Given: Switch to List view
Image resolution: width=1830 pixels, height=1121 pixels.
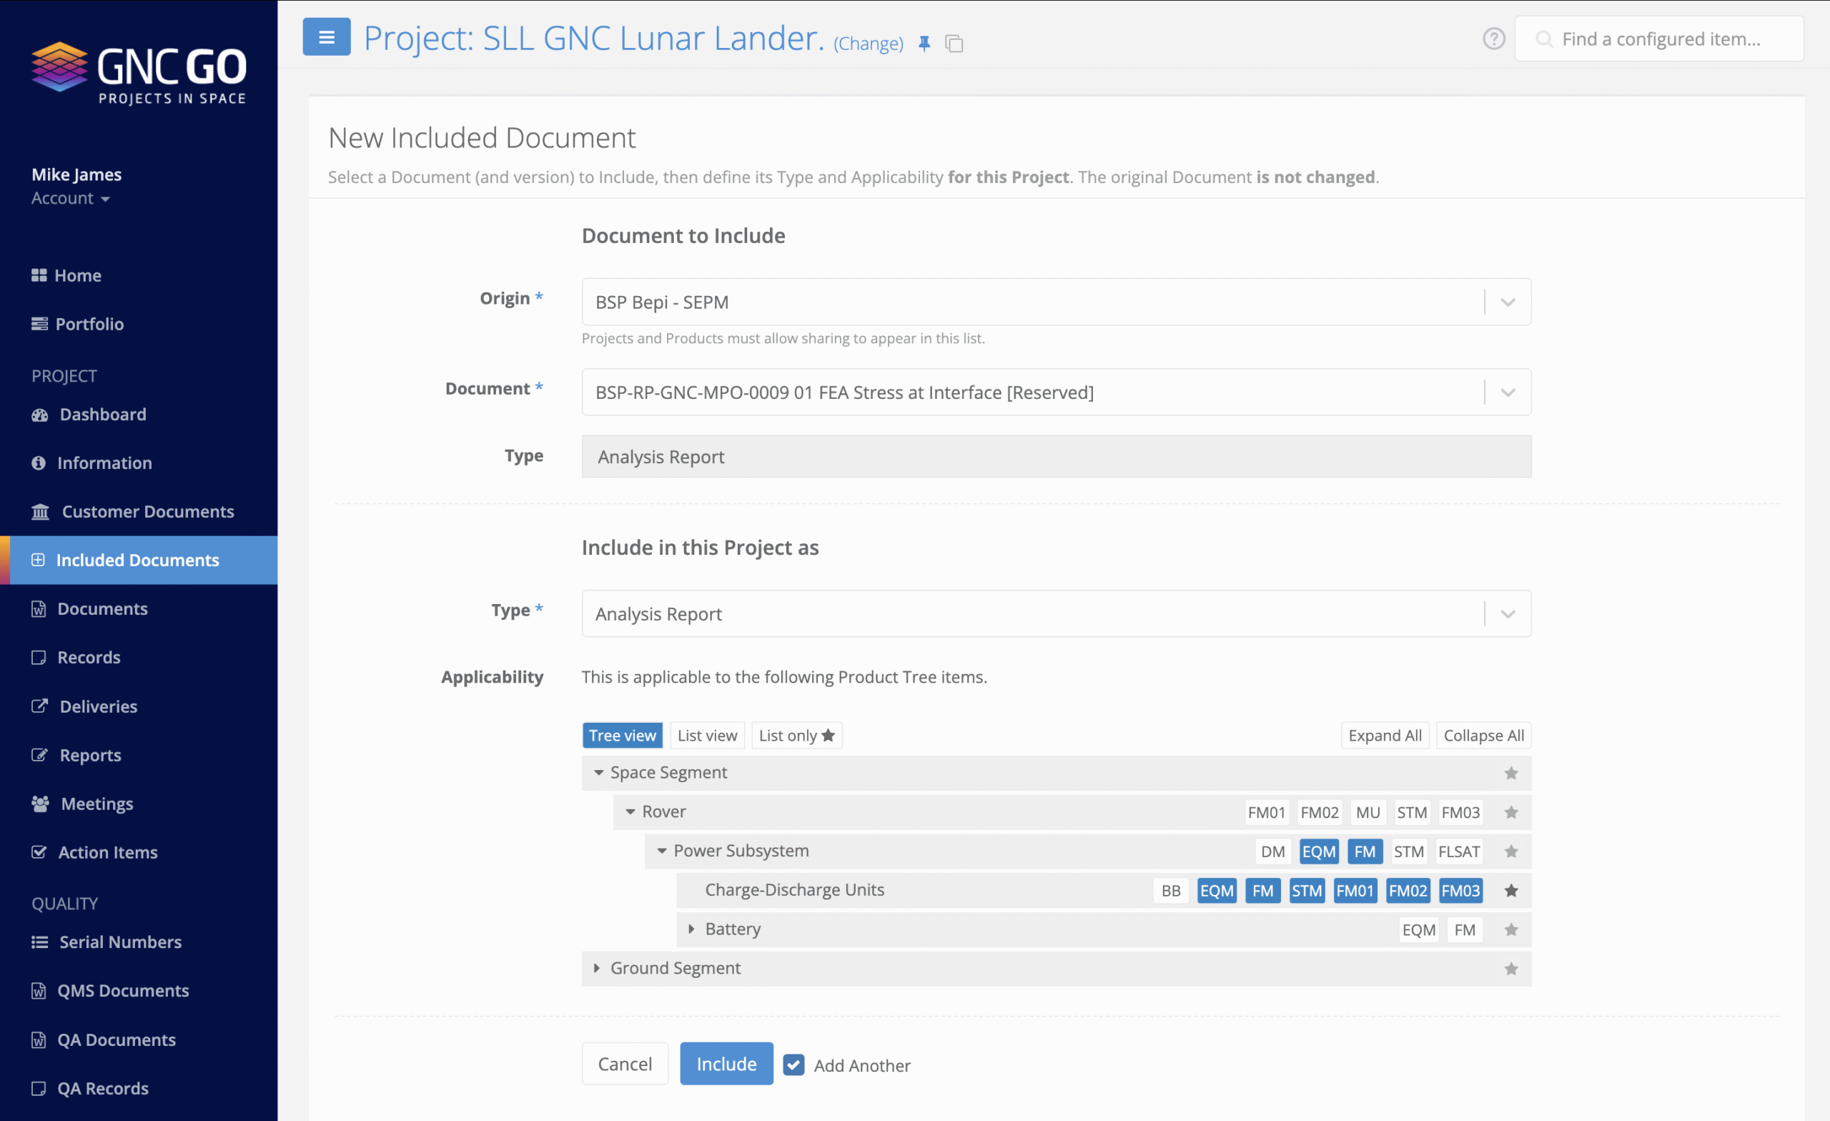Looking at the screenshot, I should pyautogui.click(x=706, y=736).
